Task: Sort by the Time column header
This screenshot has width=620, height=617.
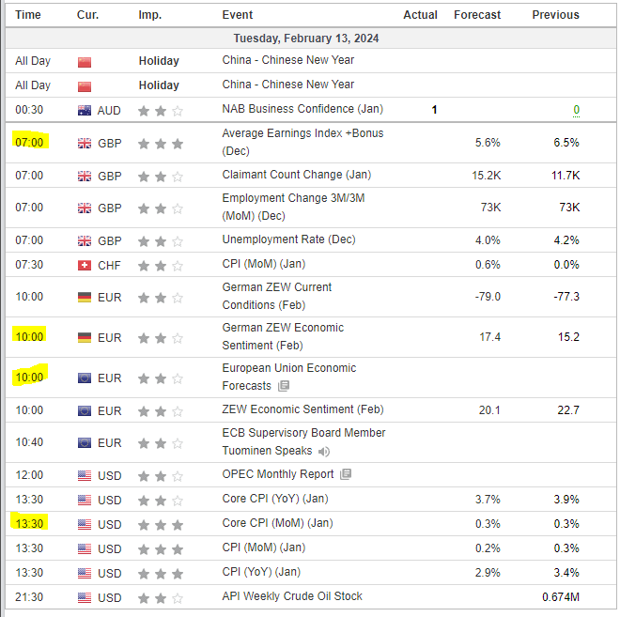Action: pos(28,15)
